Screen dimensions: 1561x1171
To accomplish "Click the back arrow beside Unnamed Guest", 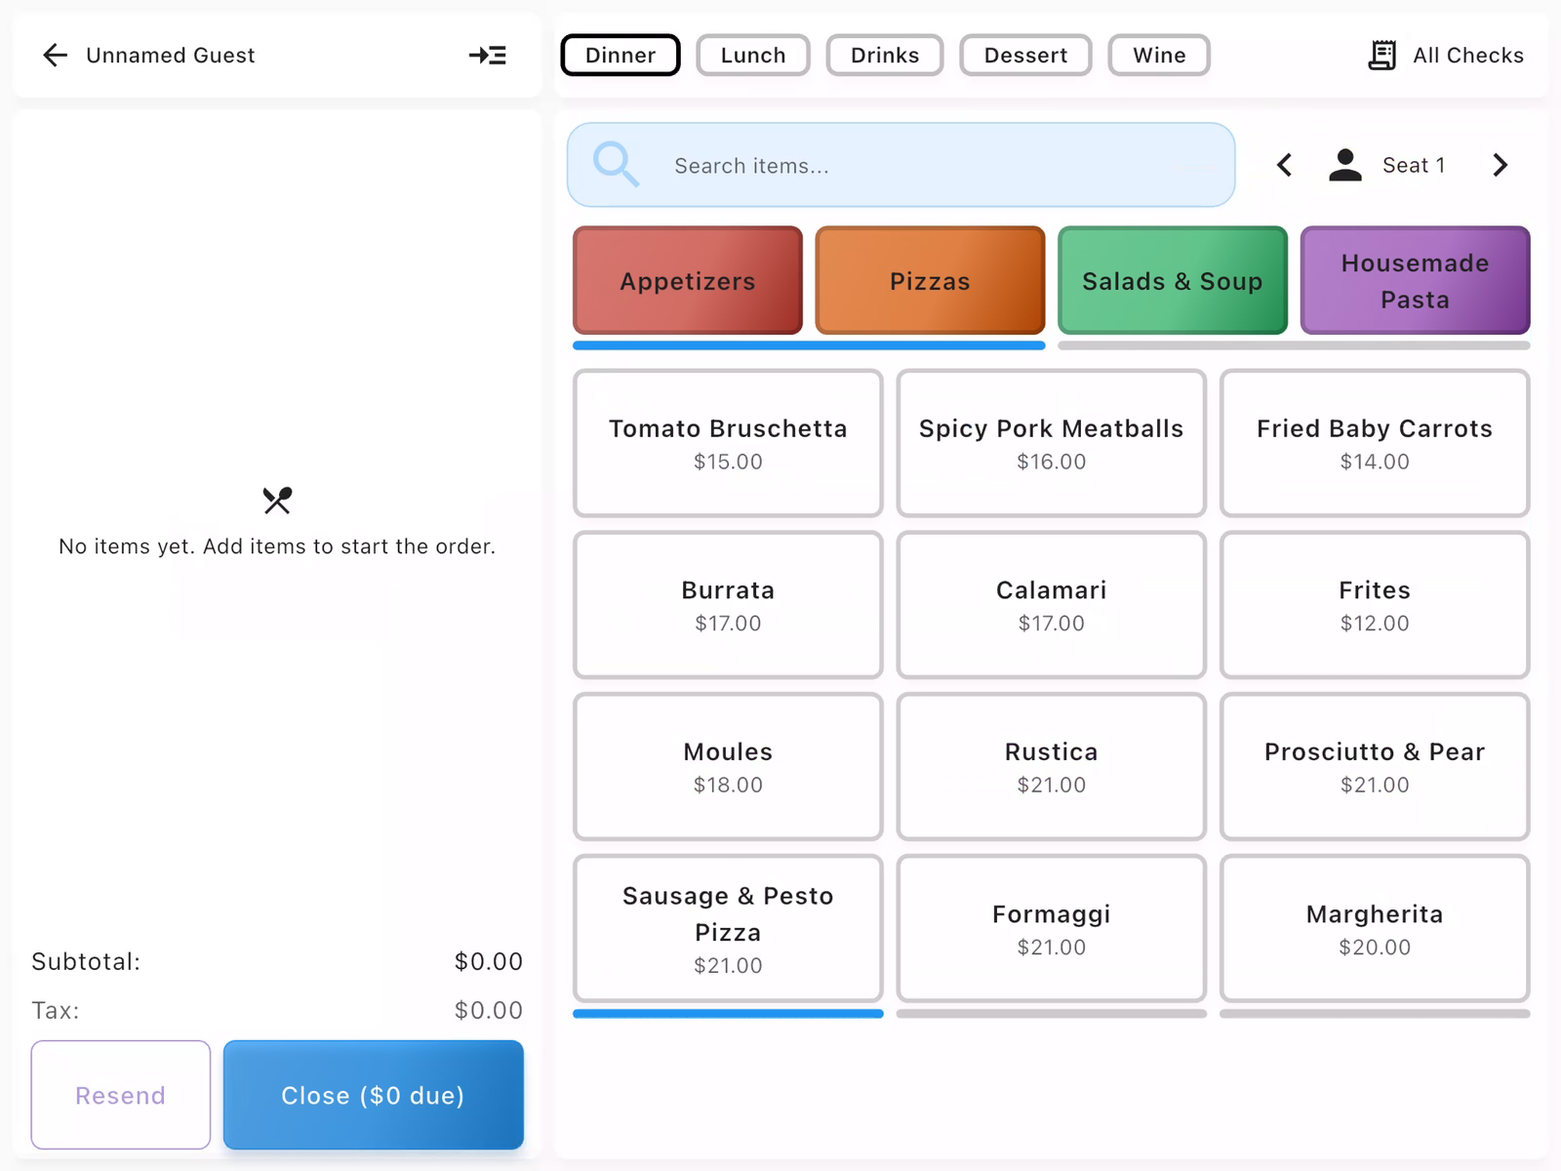I will coord(55,55).
